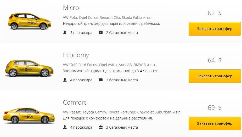Viewport: 242px width, 137px height.
Task: Click the luggage icon in Economy row
Action: coord(101,80)
